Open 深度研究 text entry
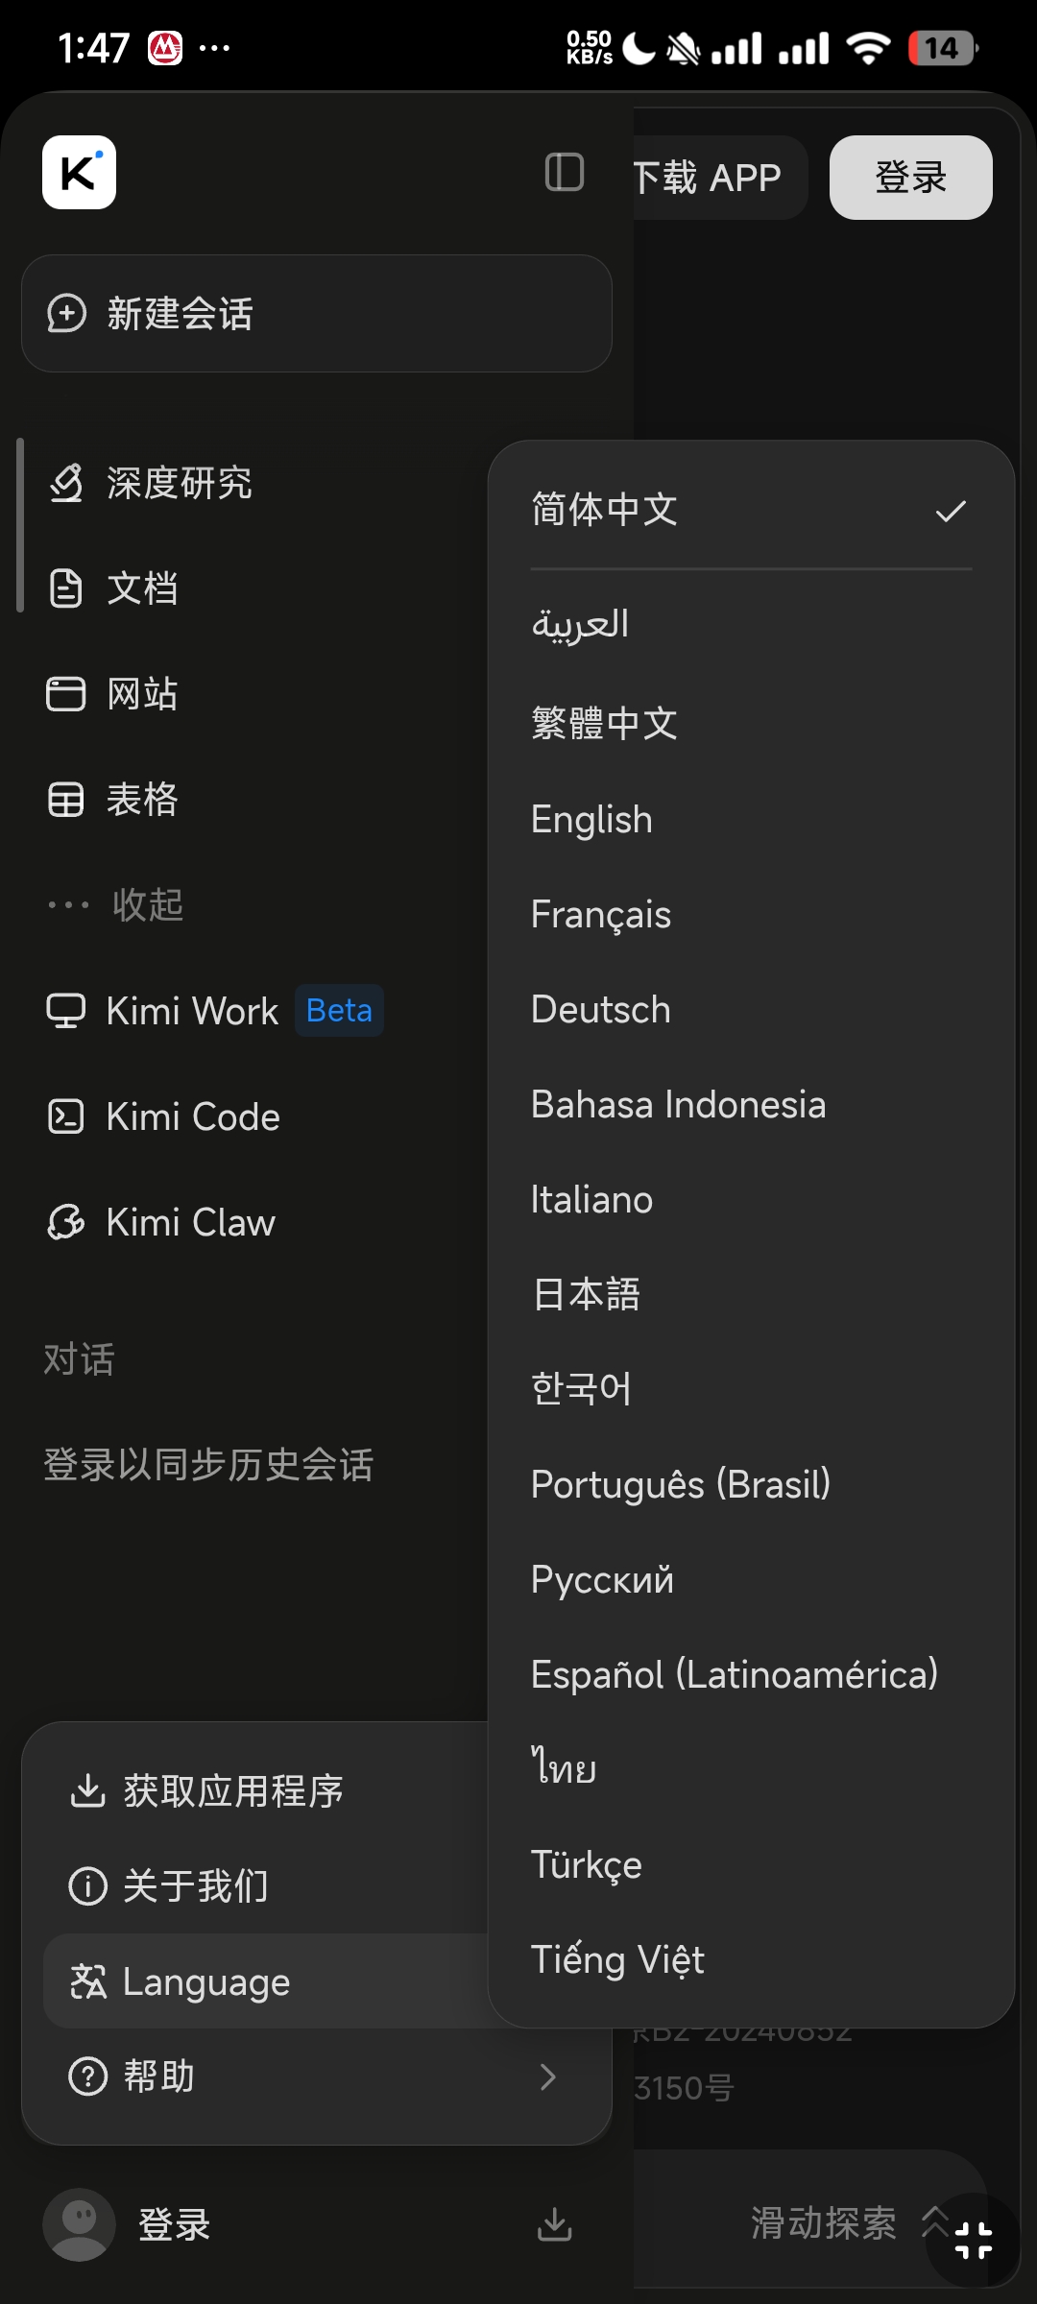 (x=180, y=483)
